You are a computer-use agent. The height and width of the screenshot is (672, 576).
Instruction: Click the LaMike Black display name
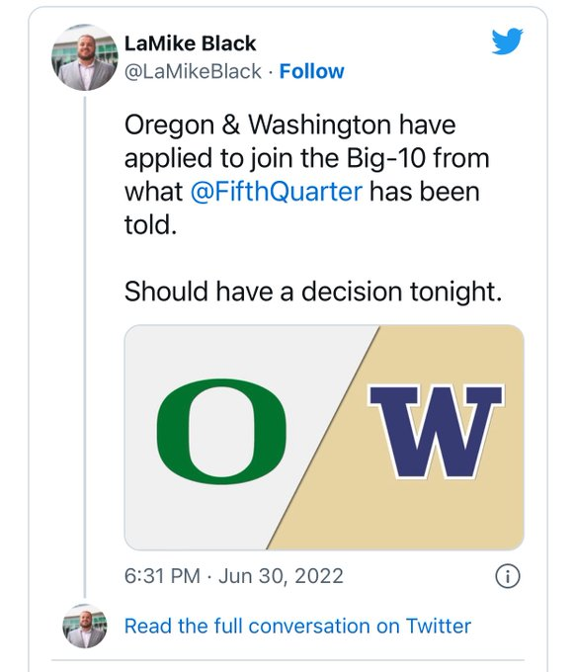[x=191, y=43]
